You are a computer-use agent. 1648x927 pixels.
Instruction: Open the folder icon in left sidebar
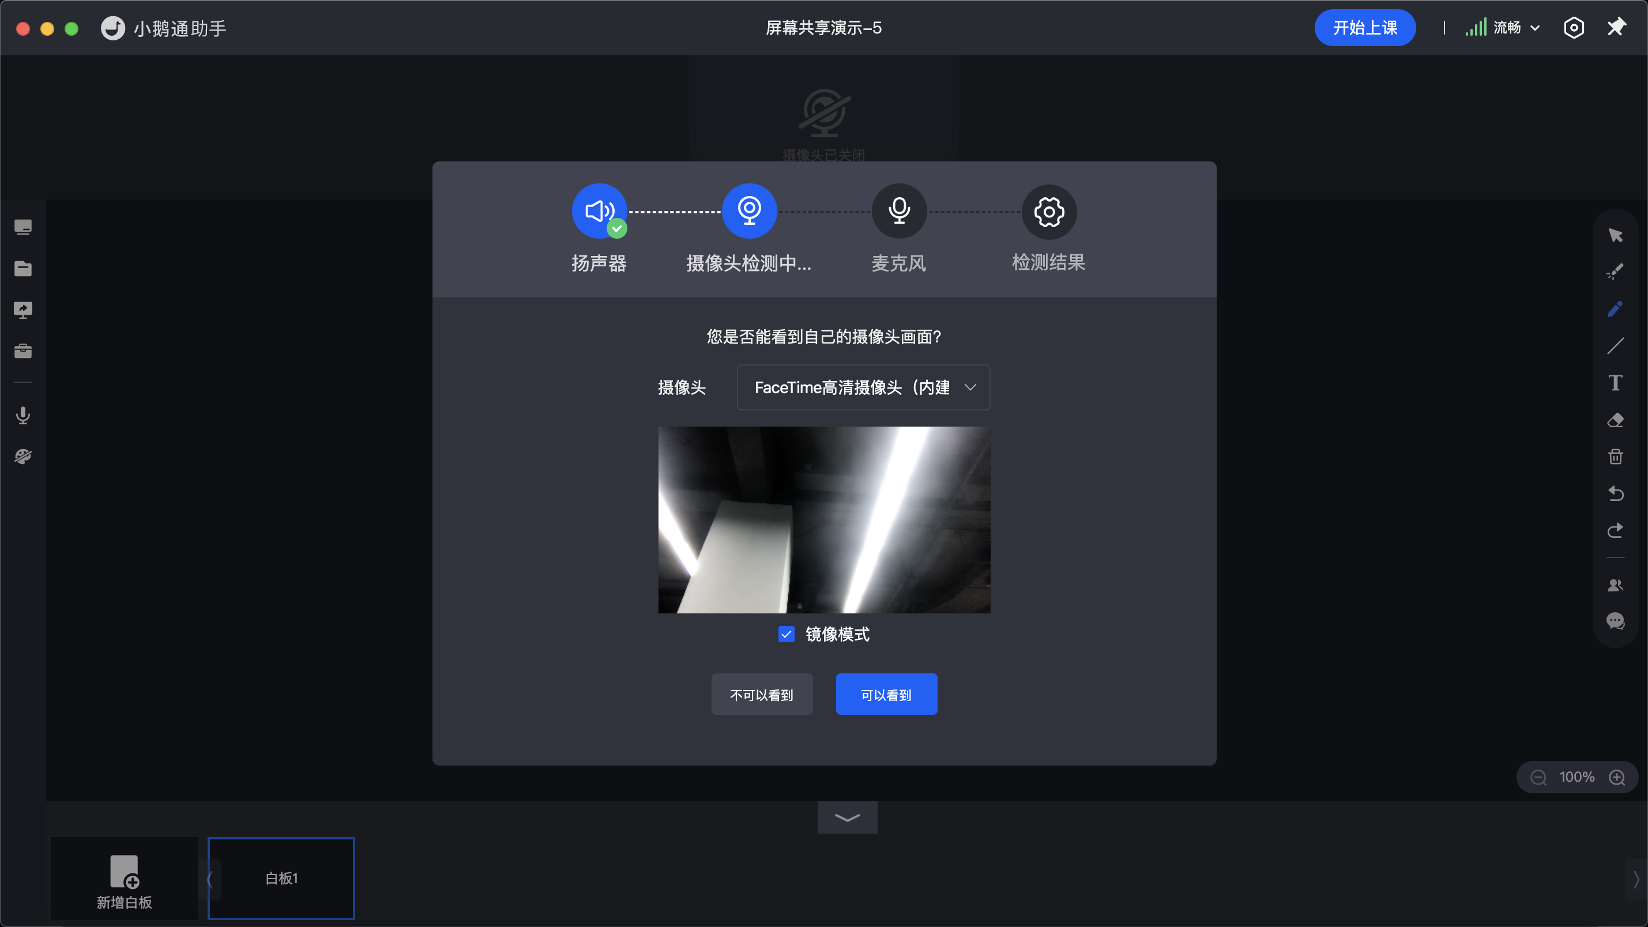(x=23, y=269)
